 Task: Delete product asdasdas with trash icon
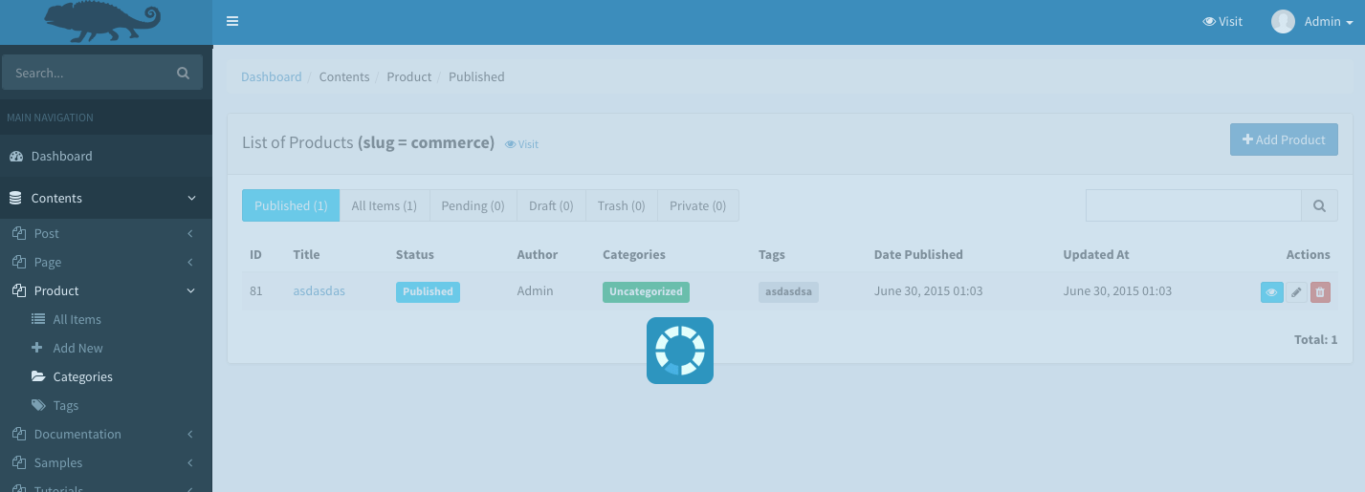pyautogui.click(x=1320, y=292)
